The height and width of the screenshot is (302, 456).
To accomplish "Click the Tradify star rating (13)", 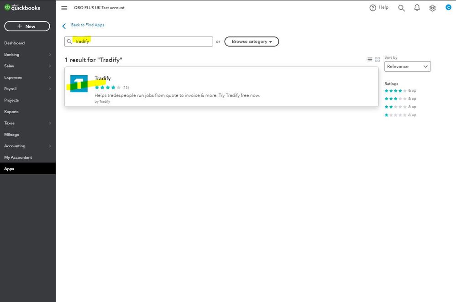I will [112, 88].
